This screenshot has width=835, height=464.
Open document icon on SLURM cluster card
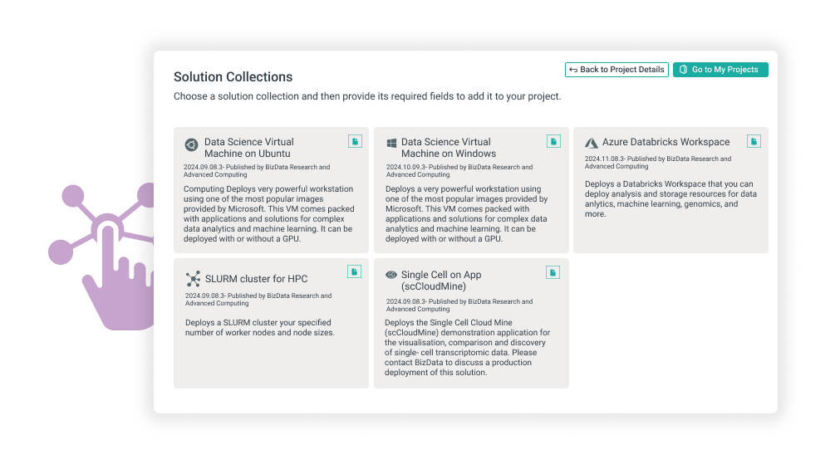pyautogui.click(x=354, y=271)
